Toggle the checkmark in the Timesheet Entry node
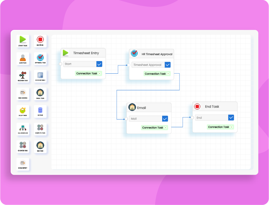This screenshot has height=205, width=269. pos(99,64)
